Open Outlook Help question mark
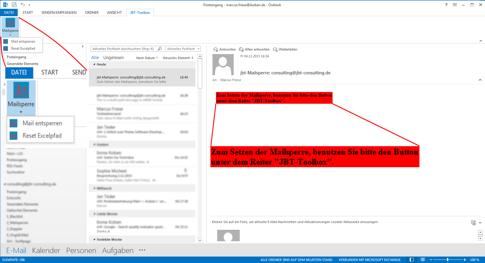 (446, 5)
